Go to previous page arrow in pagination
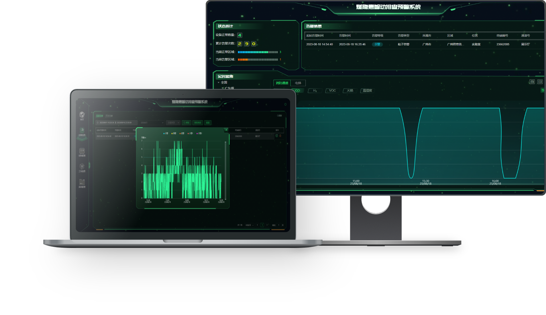 [257, 225]
